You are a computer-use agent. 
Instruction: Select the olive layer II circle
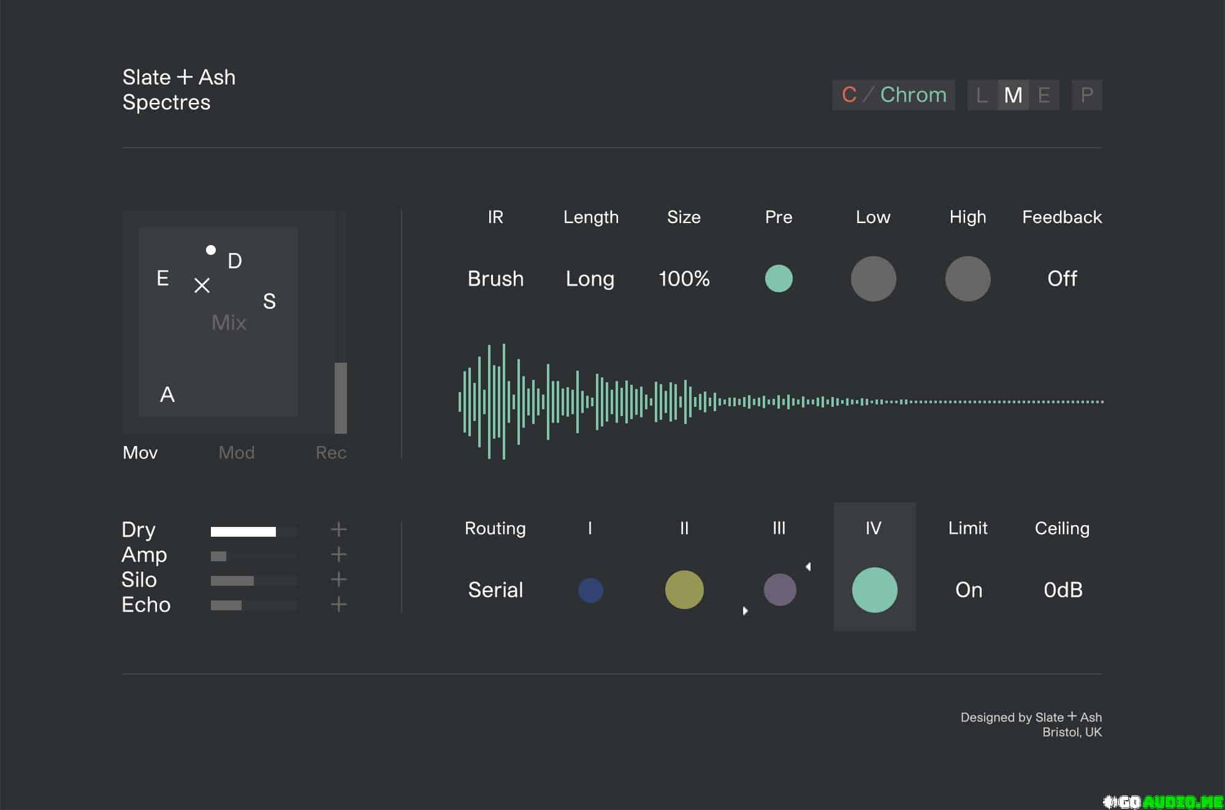coord(684,589)
